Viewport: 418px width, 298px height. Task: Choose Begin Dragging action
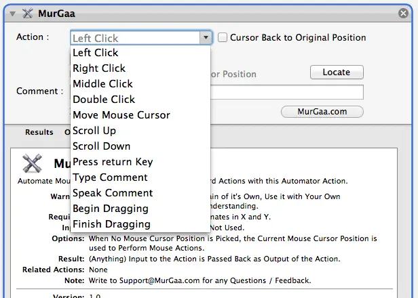[111, 209]
